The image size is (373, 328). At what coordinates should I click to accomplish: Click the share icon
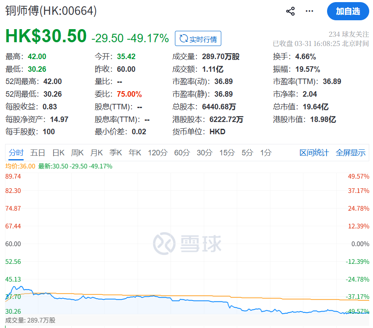coord(290,11)
